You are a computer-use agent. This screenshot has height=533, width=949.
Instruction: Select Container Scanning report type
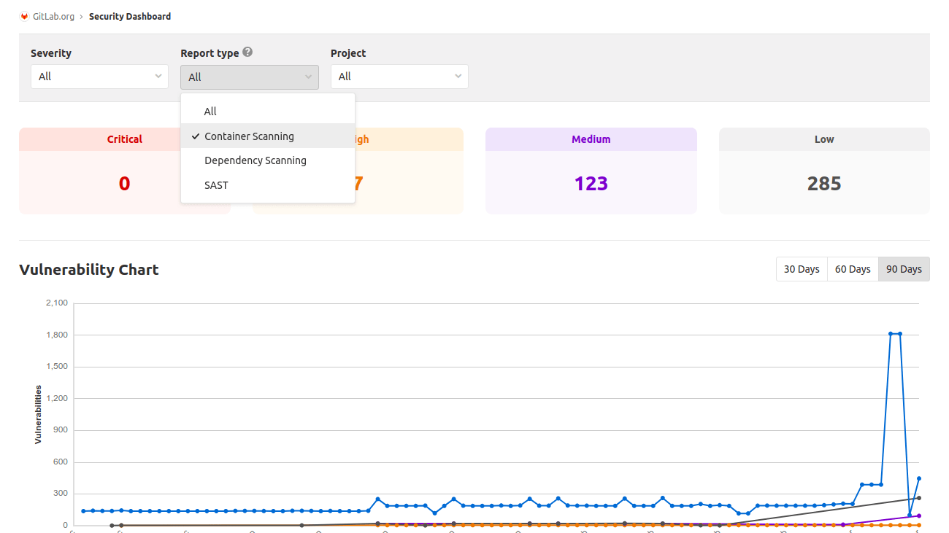(250, 136)
